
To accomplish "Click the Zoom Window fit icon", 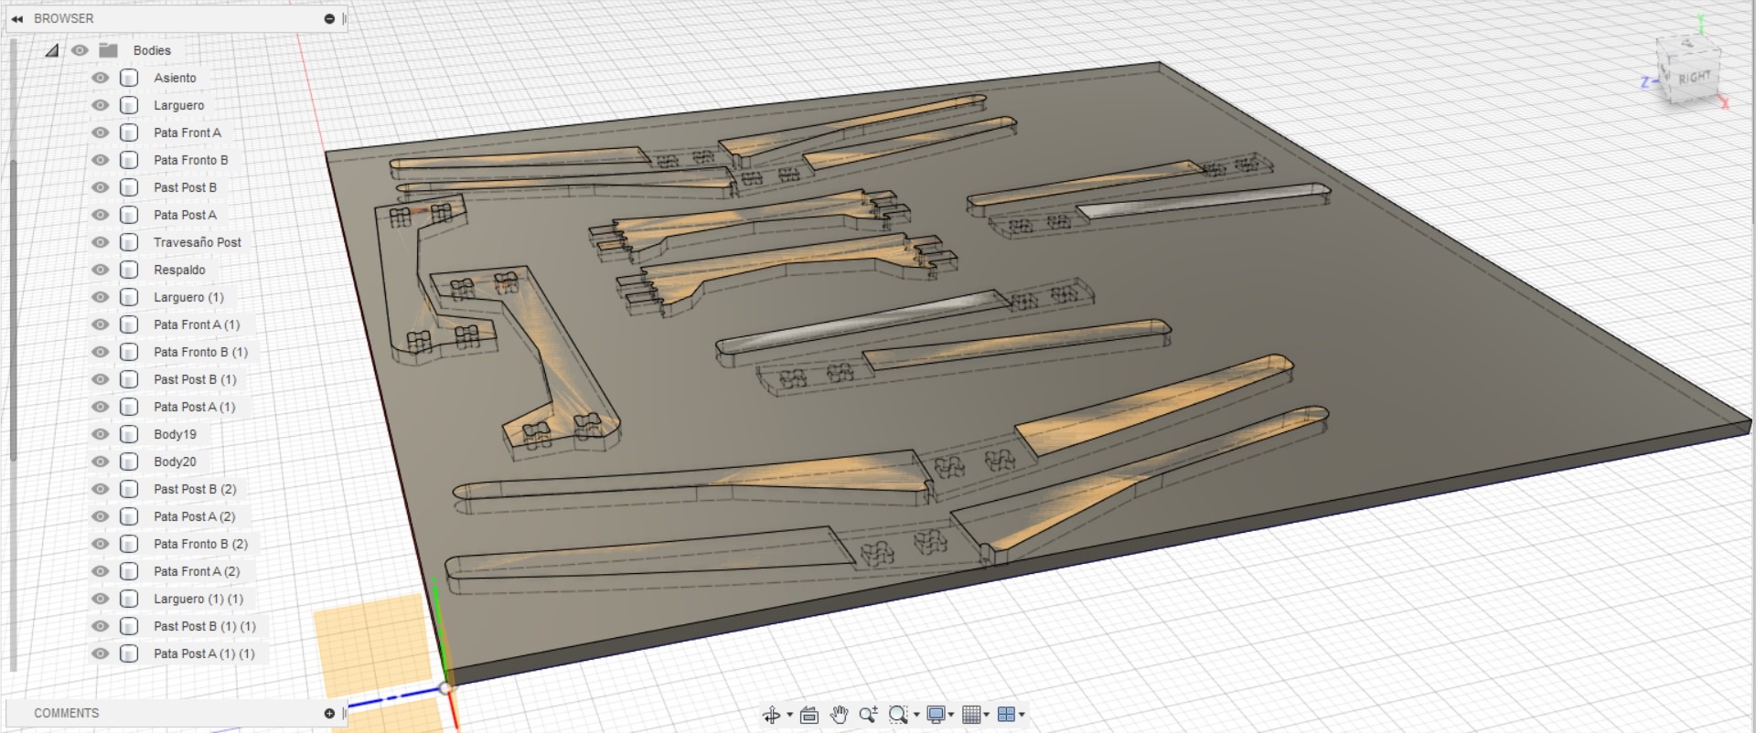I will pos(898,715).
